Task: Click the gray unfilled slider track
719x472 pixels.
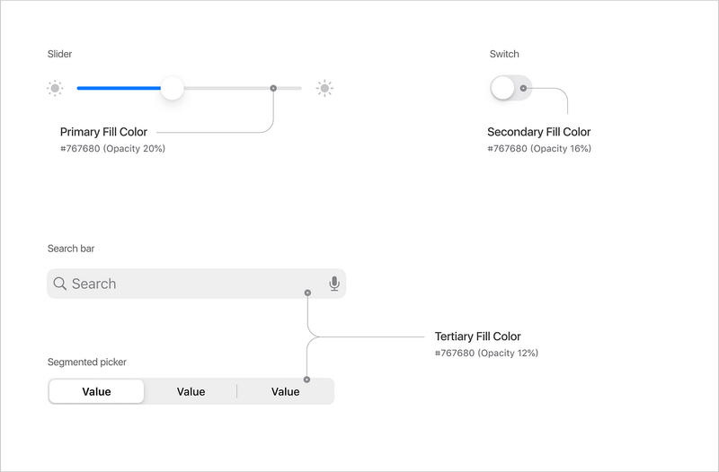Action: (243, 88)
